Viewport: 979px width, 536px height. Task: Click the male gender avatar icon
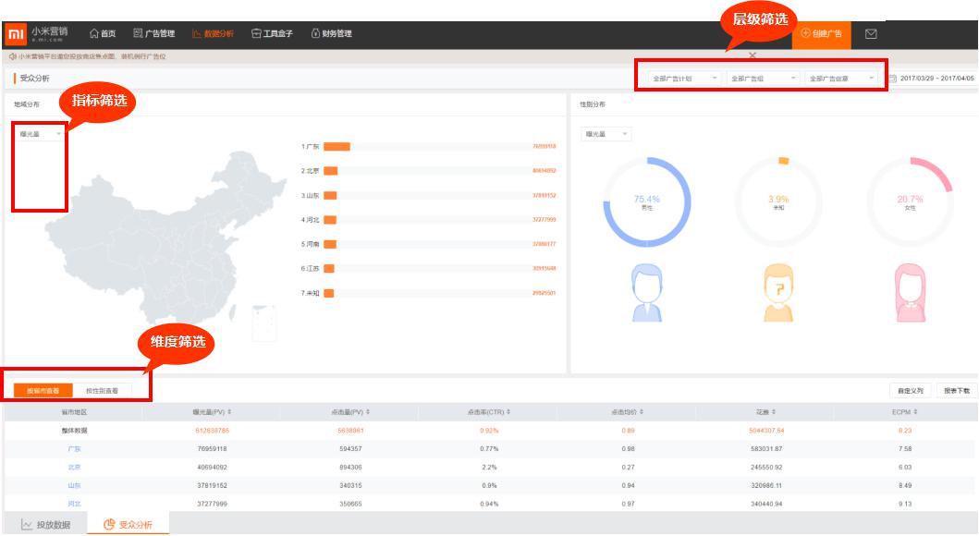pyautogui.click(x=646, y=293)
